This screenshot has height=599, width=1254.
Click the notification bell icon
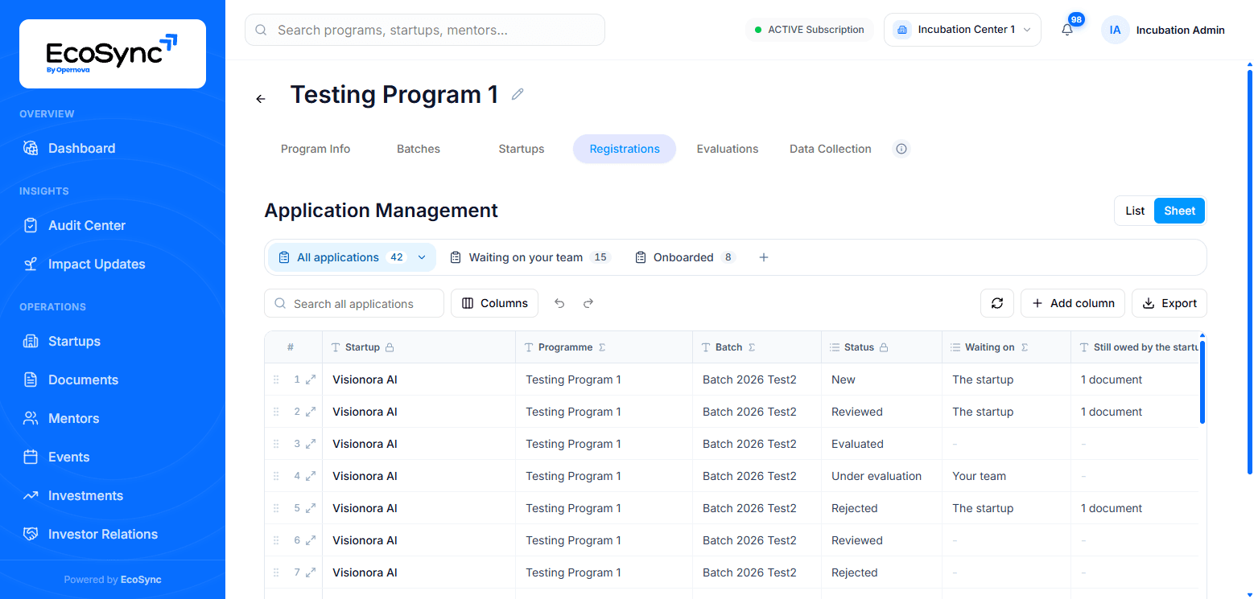click(x=1067, y=30)
